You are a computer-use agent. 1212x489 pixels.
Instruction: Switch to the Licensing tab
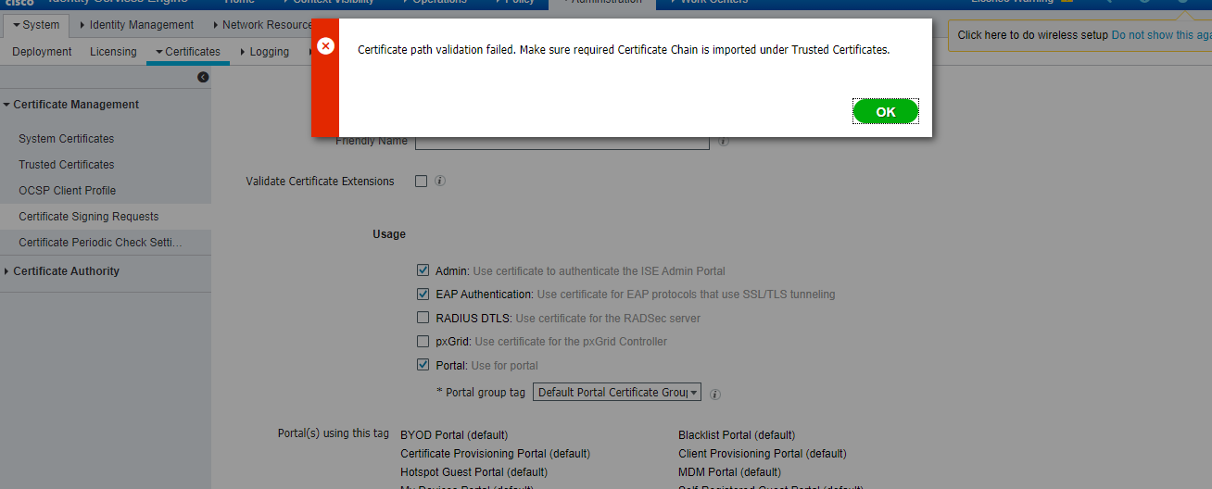[113, 52]
